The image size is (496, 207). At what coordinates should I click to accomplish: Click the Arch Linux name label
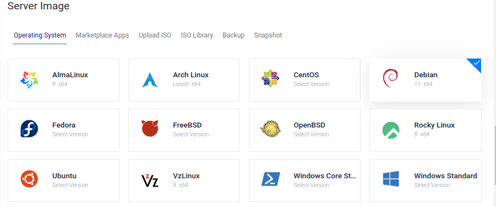tap(191, 75)
